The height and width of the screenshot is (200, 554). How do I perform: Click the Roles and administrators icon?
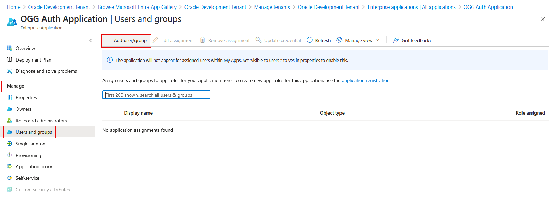coord(10,121)
